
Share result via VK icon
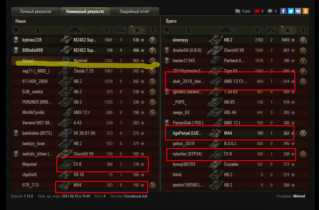[298, 11]
